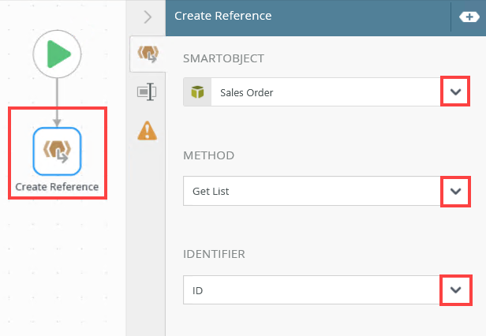Collapse the configuration panel with the chevron

147,17
